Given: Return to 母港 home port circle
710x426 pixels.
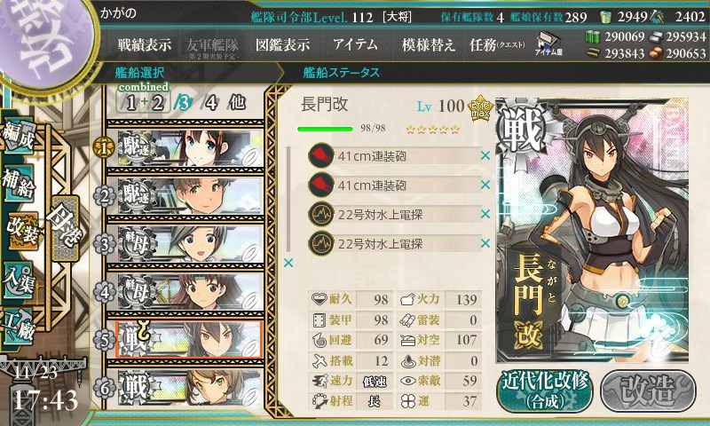Looking at the screenshot, I should pyautogui.click(x=66, y=228).
